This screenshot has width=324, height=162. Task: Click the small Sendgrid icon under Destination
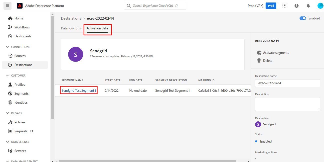pyautogui.click(x=258, y=124)
